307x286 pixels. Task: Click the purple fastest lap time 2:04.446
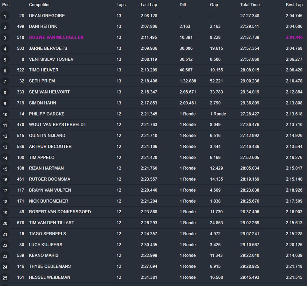coord(294,37)
